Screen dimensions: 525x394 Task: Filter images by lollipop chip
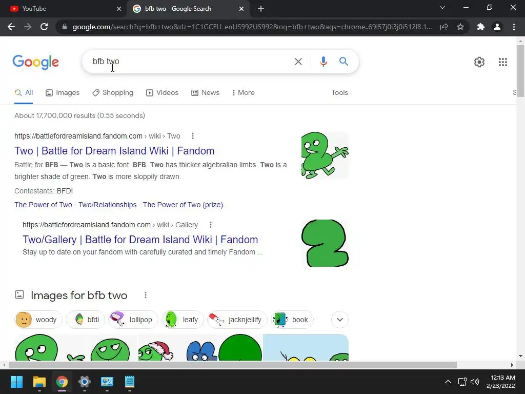click(x=133, y=320)
